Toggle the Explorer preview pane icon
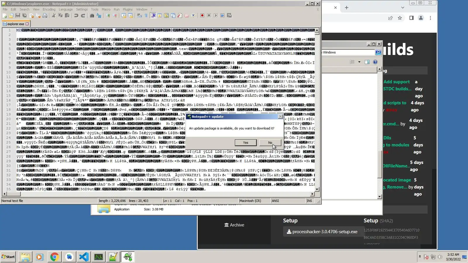 pyautogui.click(x=367, y=62)
